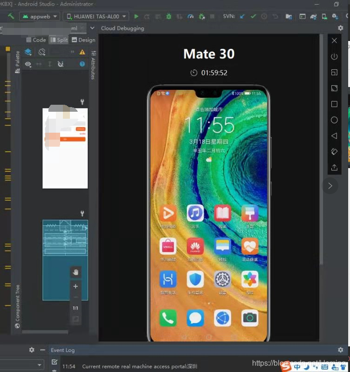Click Attach Debugger to Android Process icon
350x372 pixels.
(202, 16)
